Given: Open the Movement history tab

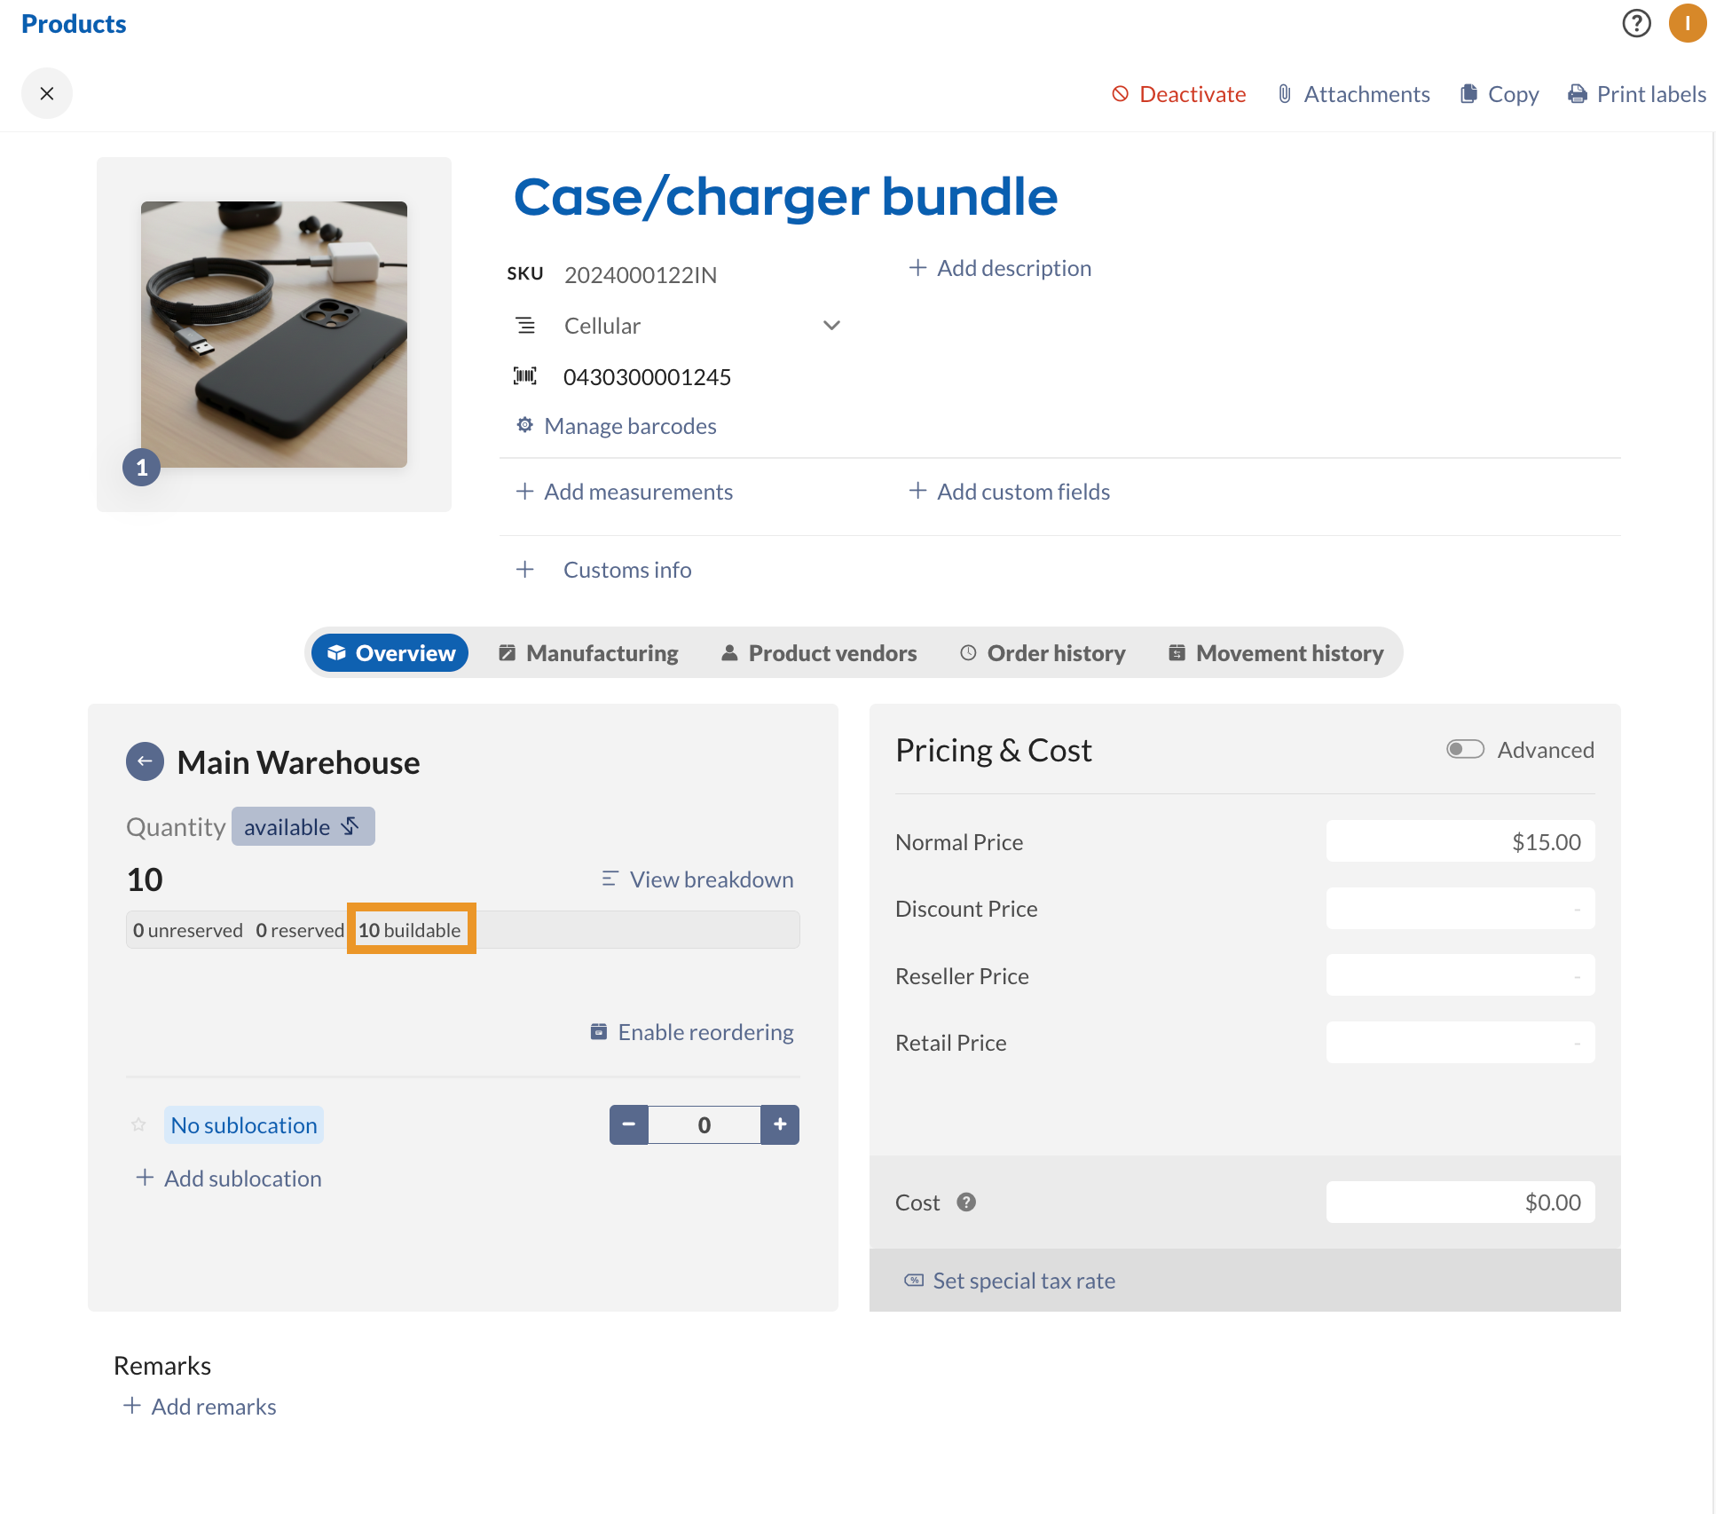Looking at the screenshot, I should [1275, 653].
